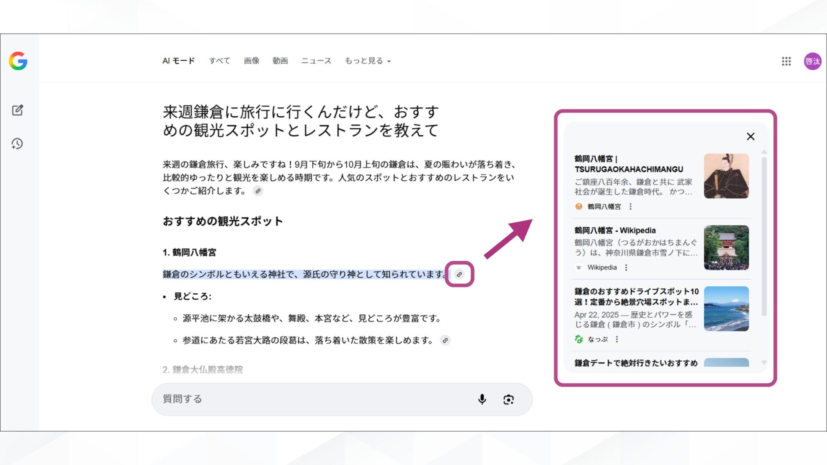This screenshot has height=465, width=827.
Task: Open the search history icon
Action: coord(17,144)
